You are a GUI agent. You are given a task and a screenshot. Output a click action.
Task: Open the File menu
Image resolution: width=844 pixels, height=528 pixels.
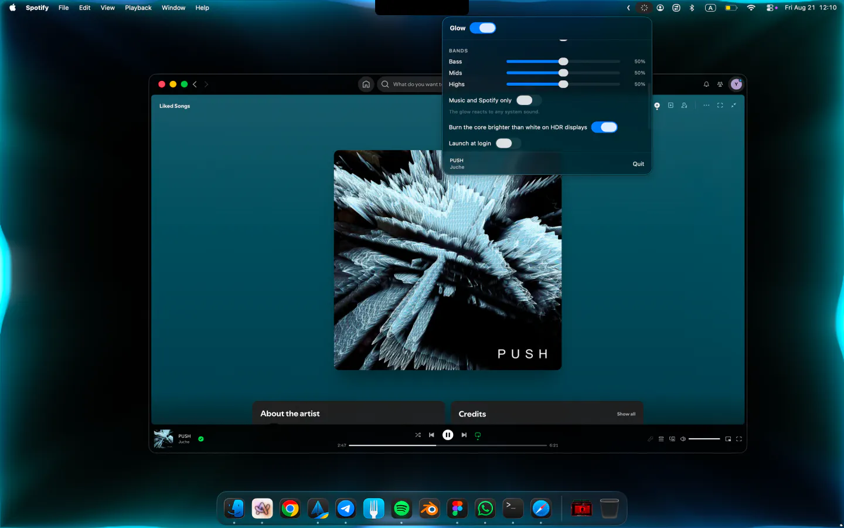[64, 8]
